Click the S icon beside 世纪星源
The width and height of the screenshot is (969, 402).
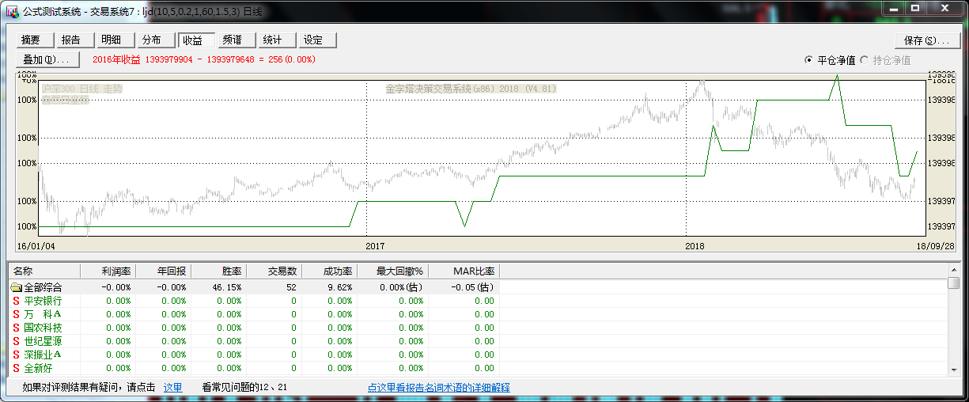[x=16, y=341]
